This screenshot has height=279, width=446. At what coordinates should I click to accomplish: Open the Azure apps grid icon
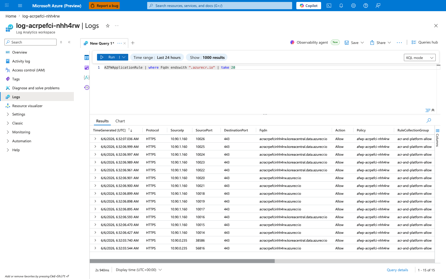coord(7,6)
